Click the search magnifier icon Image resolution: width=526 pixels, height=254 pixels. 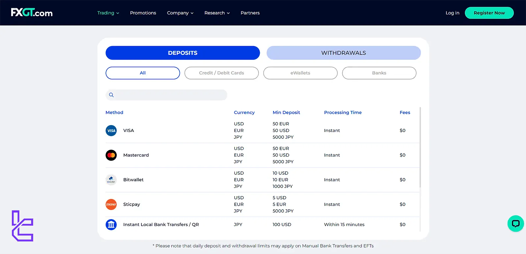click(111, 95)
